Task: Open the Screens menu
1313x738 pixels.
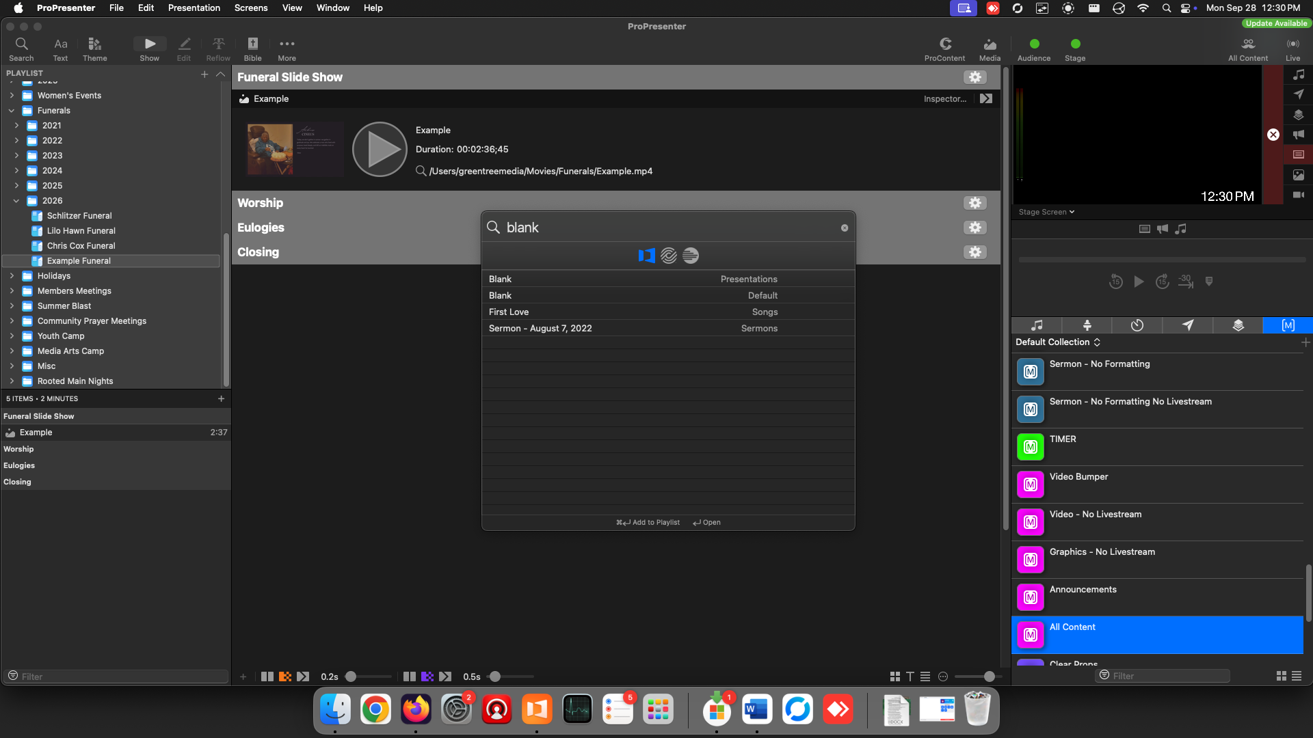Action: (x=251, y=8)
